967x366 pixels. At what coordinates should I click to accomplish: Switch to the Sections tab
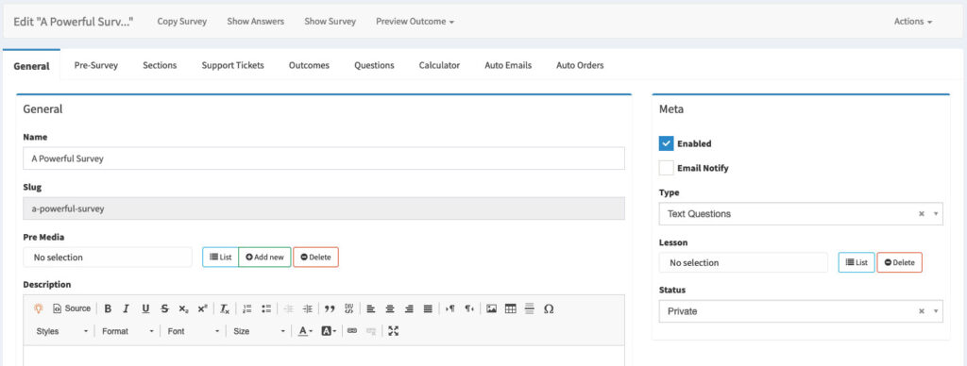[160, 65]
